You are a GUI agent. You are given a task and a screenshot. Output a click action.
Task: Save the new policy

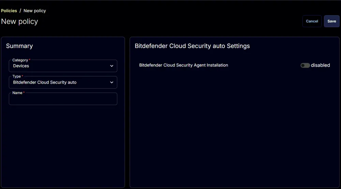[x=332, y=21]
